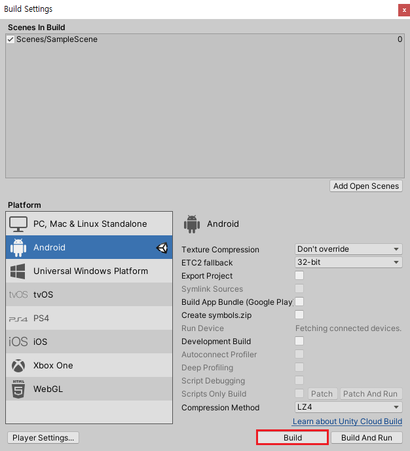Select Universal Windows Platform

click(x=89, y=271)
